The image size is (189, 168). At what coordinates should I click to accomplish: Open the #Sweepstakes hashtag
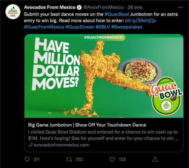127,27
